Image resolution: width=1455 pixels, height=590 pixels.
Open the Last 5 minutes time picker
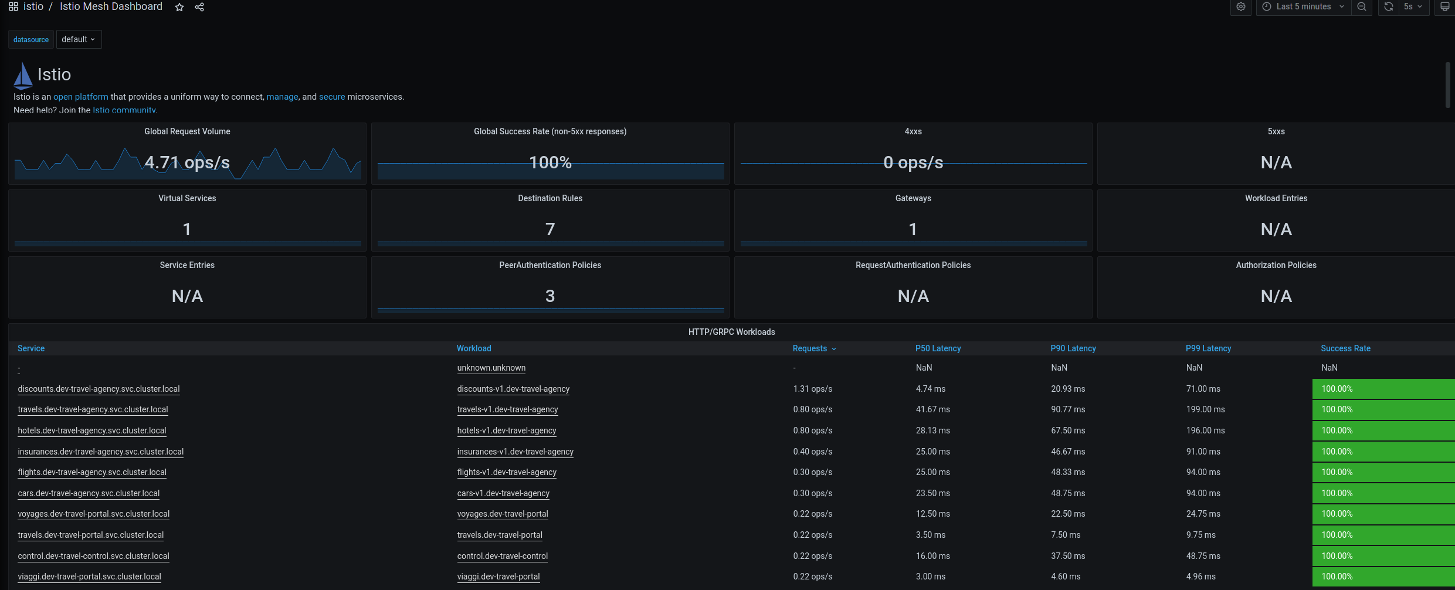1303,7
